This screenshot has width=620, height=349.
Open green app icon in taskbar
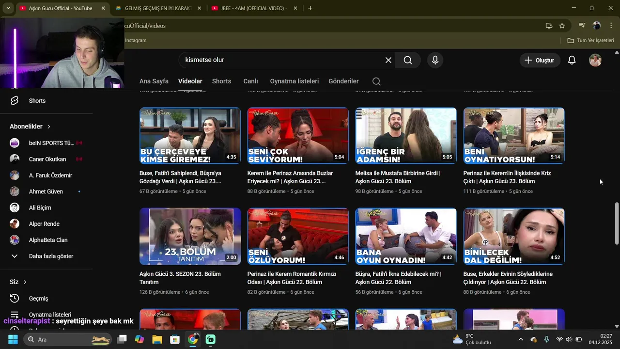tap(211, 339)
